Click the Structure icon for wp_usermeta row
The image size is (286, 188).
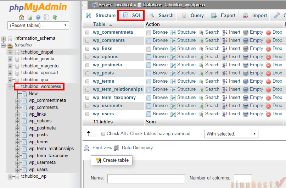173,106
